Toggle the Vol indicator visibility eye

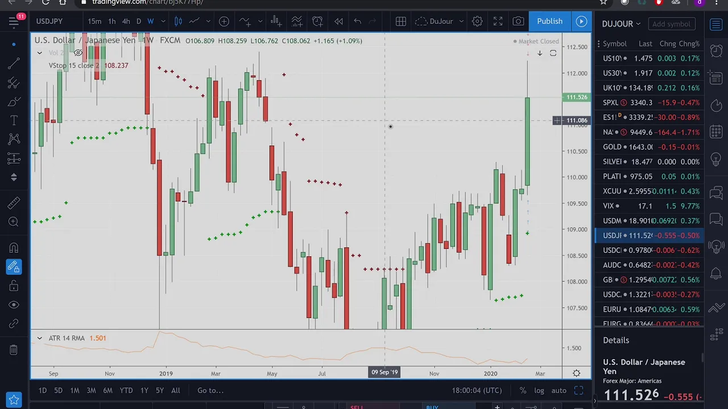point(78,53)
